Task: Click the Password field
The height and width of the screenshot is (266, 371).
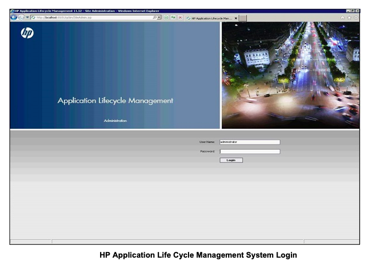Action: click(250, 151)
